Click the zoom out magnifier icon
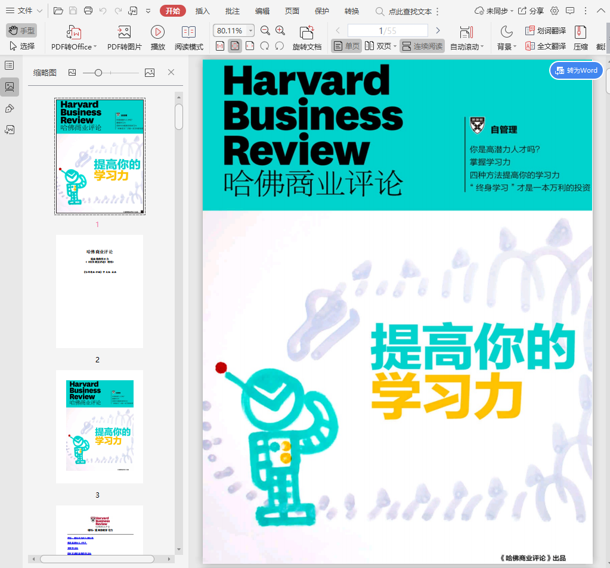 coord(265,30)
